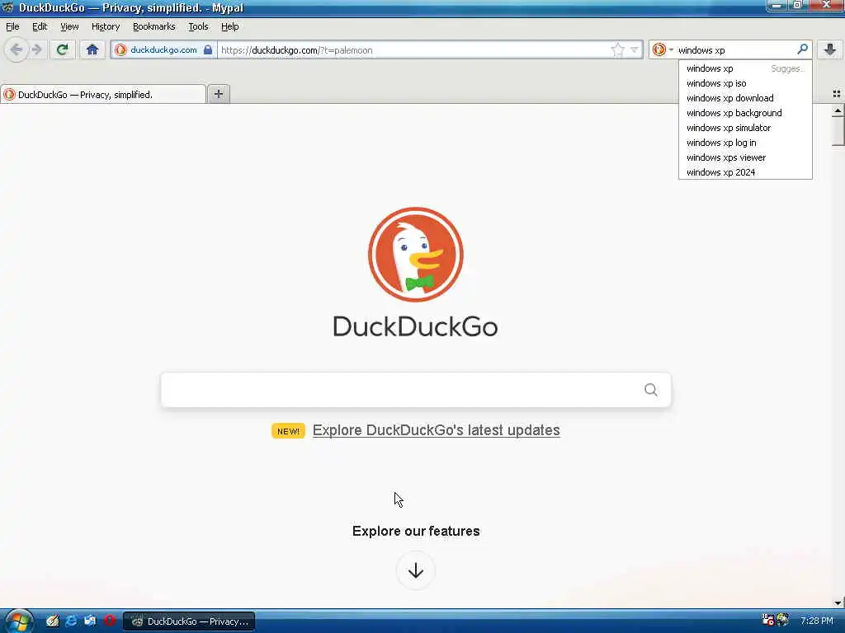Open a new tab with the plus button
Screen dimensions: 845x633
pos(218,94)
